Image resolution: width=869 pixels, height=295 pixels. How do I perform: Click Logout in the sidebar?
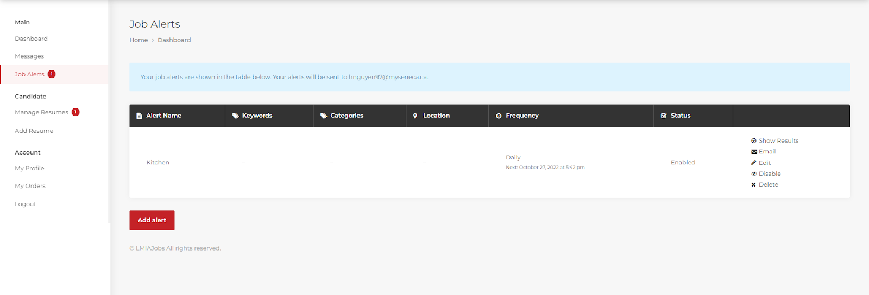point(26,204)
